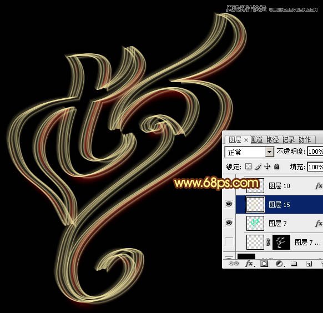
Task: Toggle lock position move icon
Action: 267,166
